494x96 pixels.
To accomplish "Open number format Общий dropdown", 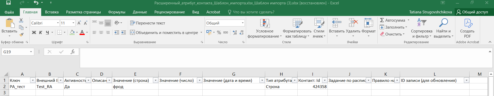I will coord(242,23).
